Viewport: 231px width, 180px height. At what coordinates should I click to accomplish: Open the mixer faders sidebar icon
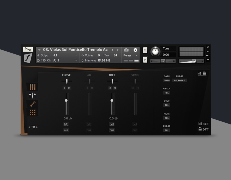pyautogui.click(x=33, y=95)
